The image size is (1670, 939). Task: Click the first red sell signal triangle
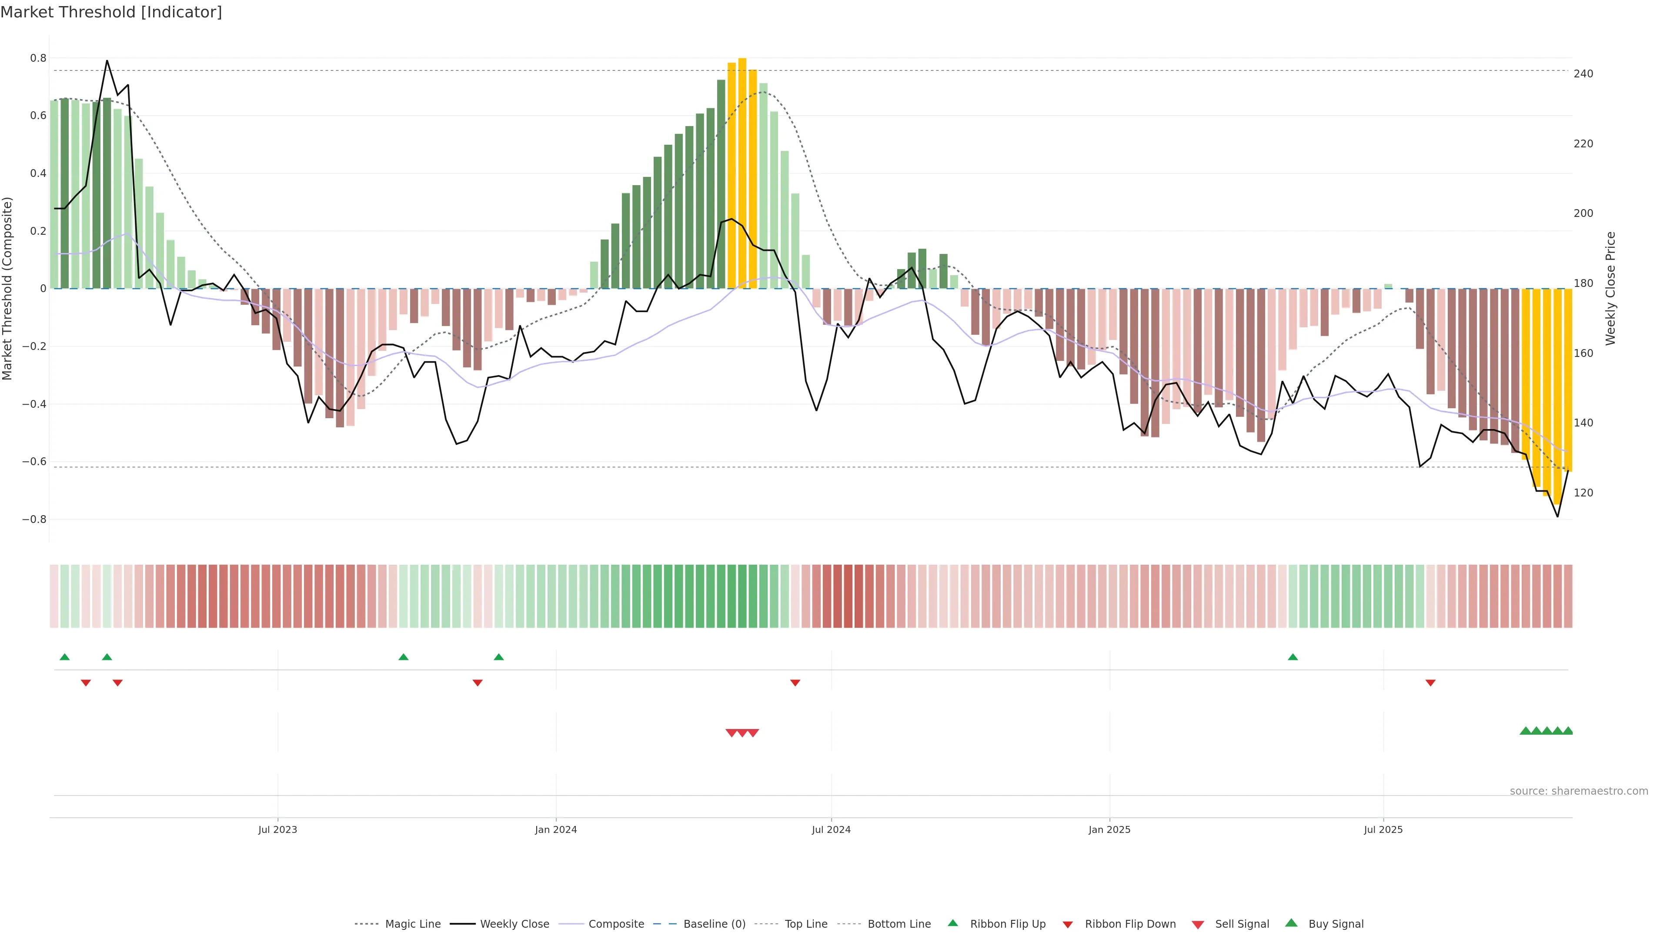tap(731, 733)
